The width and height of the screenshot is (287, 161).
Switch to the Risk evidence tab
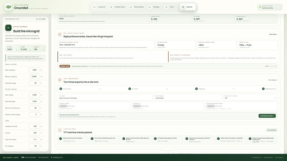click(136, 7)
